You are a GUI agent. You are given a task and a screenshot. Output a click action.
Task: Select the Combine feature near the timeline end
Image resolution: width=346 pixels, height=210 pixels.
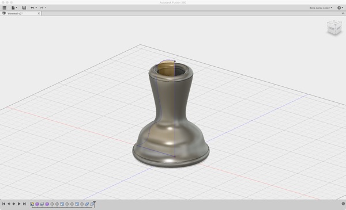click(87, 204)
